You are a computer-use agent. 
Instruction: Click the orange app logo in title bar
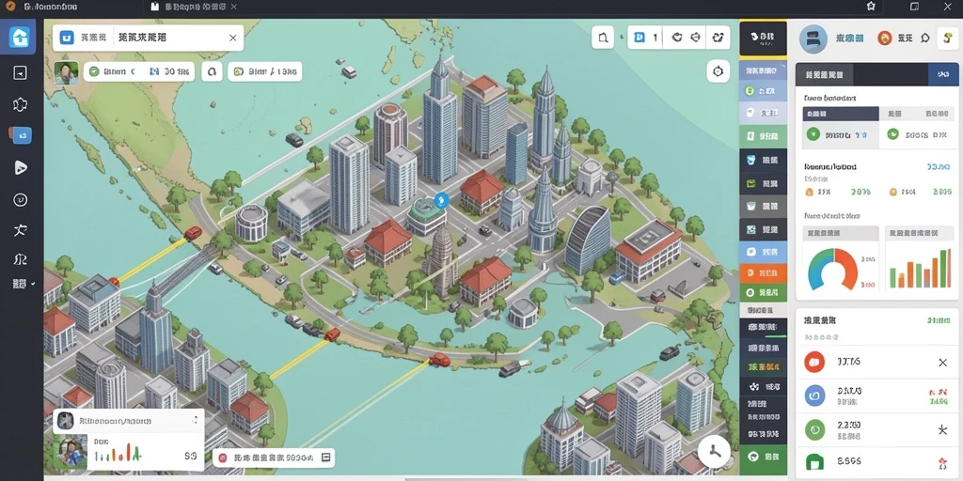click(9, 7)
